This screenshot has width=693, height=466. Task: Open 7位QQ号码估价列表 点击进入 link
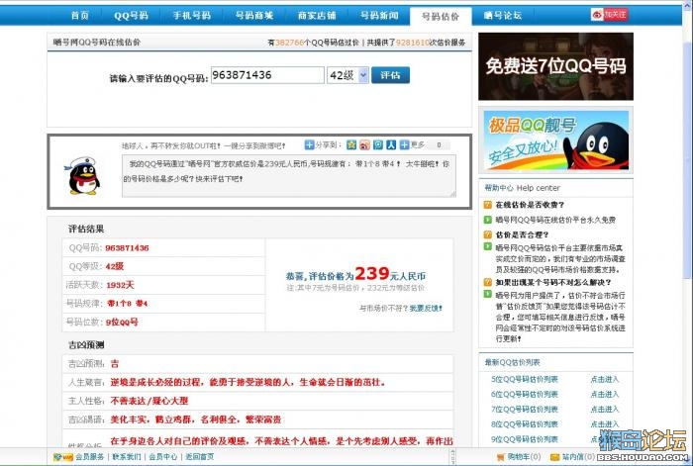[605, 409]
